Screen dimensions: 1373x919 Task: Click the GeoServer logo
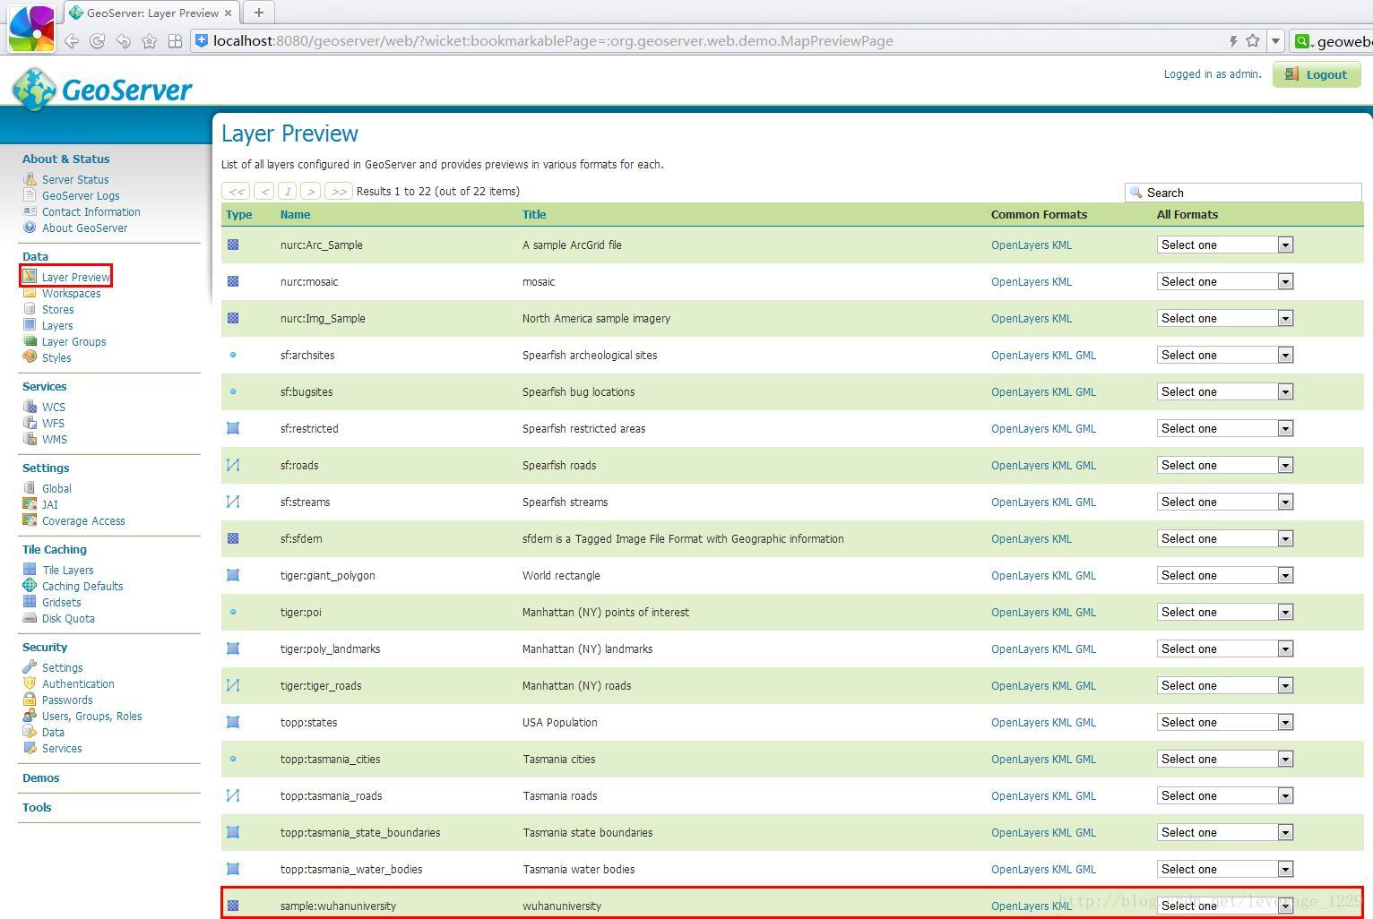pos(102,90)
